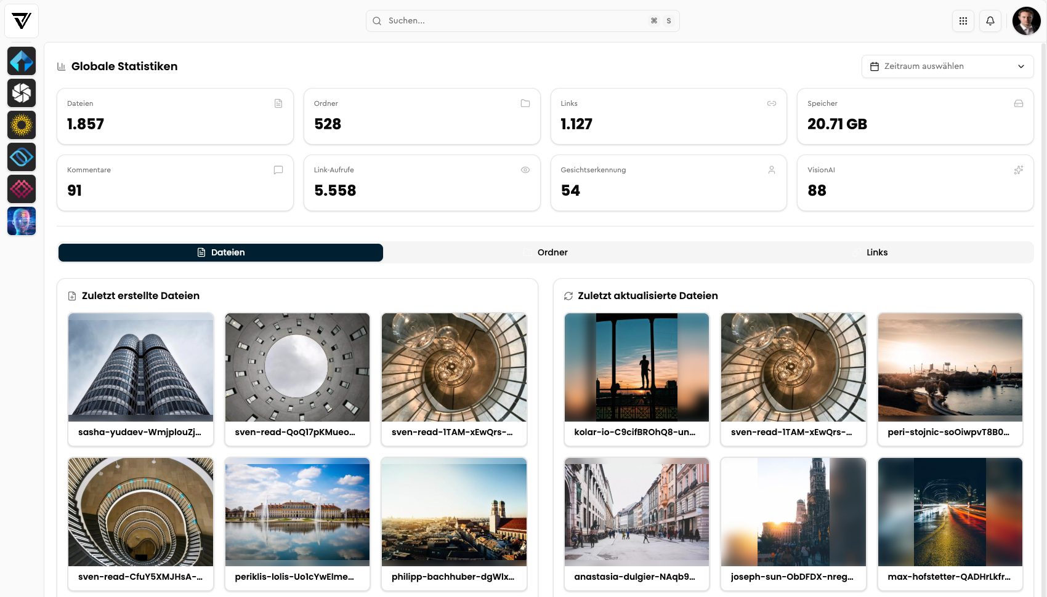Screen dimensions: 1047x597
Task: Open the apps grid menu
Action: (963, 21)
